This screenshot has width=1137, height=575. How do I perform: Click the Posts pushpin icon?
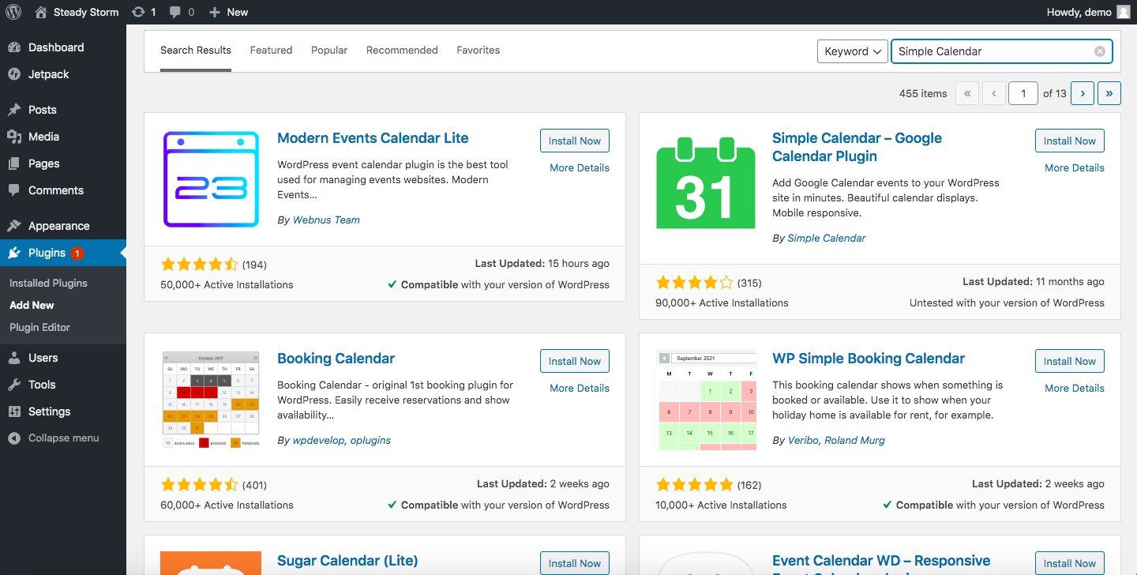pyautogui.click(x=14, y=110)
